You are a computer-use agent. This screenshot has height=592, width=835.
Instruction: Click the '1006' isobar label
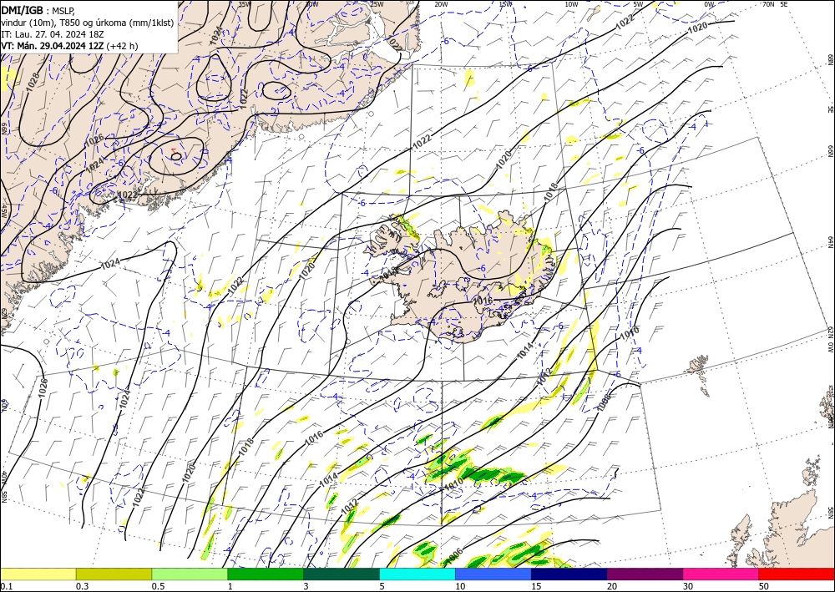(453, 556)
